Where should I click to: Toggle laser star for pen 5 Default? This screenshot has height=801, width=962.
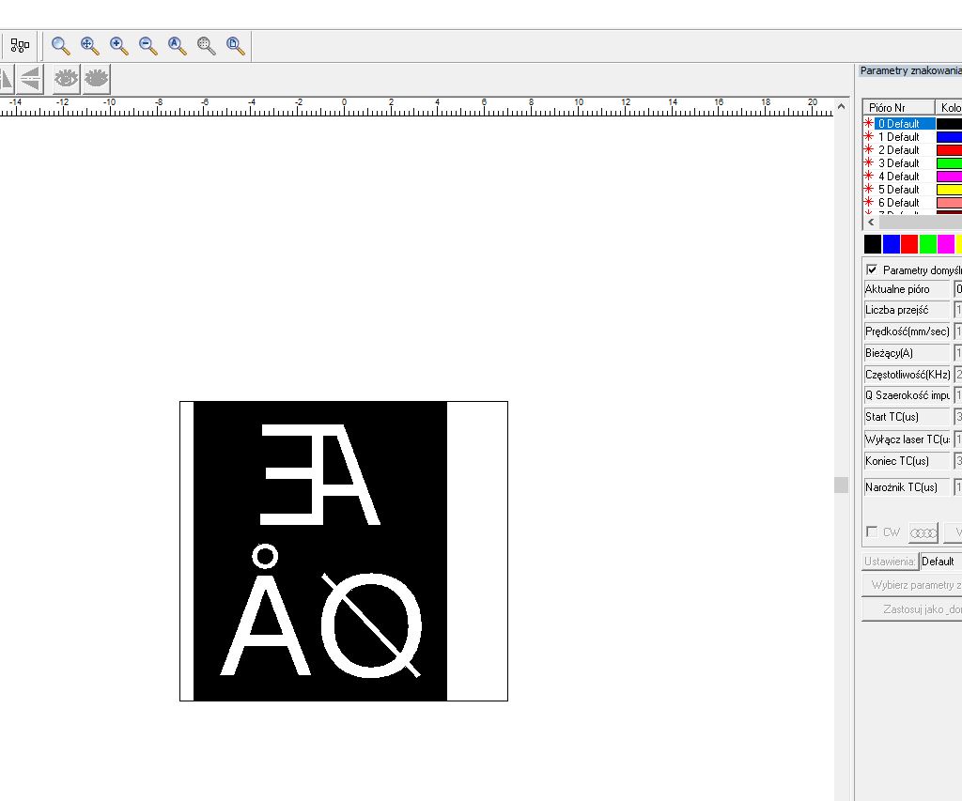[869, 189]
